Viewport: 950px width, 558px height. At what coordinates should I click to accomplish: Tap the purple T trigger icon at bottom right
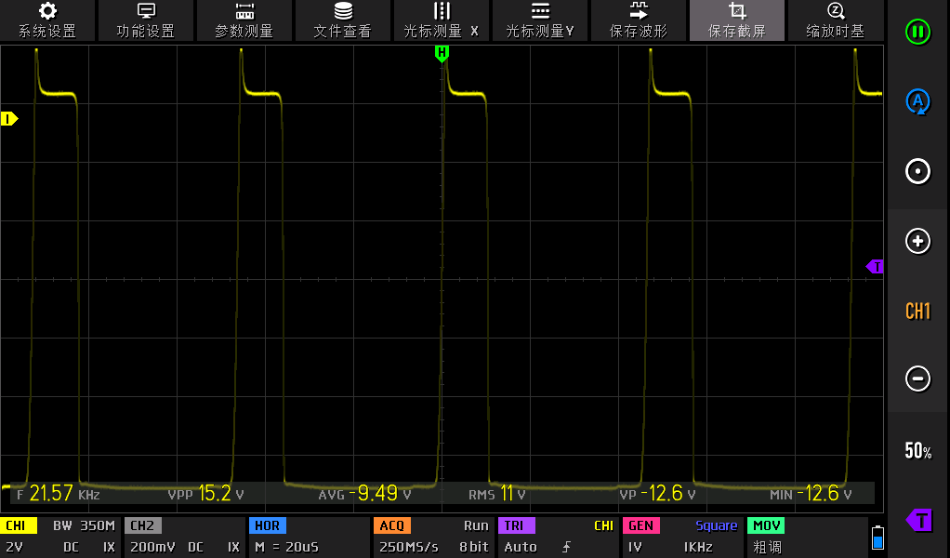click(x=919, y=520)
